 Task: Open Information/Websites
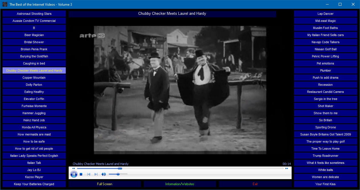point(180,184)
